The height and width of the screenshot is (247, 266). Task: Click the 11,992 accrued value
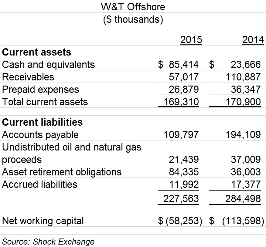pos(184,184)
